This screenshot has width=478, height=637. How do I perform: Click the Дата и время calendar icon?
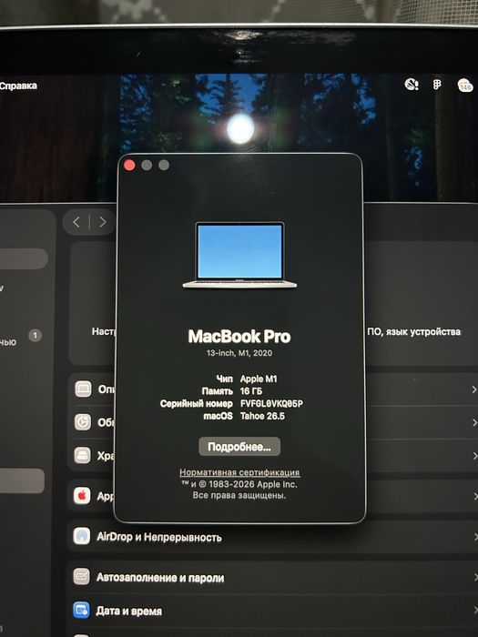(81, 611)
